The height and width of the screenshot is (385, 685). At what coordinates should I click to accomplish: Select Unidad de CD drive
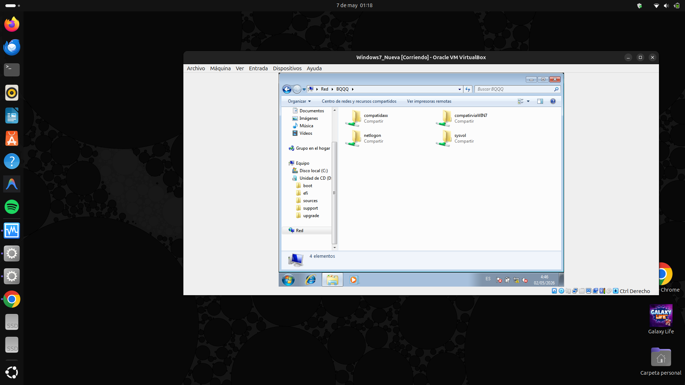311,178
